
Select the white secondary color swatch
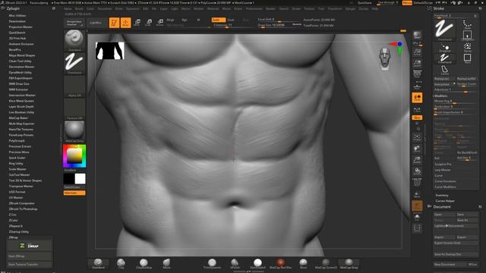[x=80, y=179]
